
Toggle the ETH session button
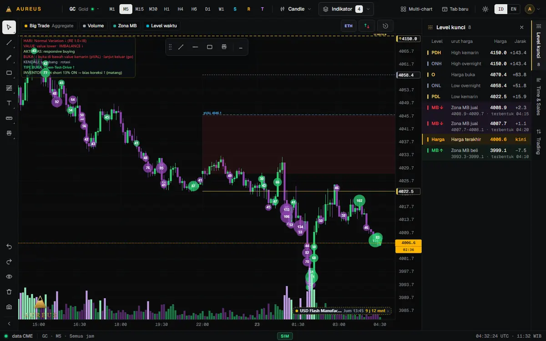(349, 26)
